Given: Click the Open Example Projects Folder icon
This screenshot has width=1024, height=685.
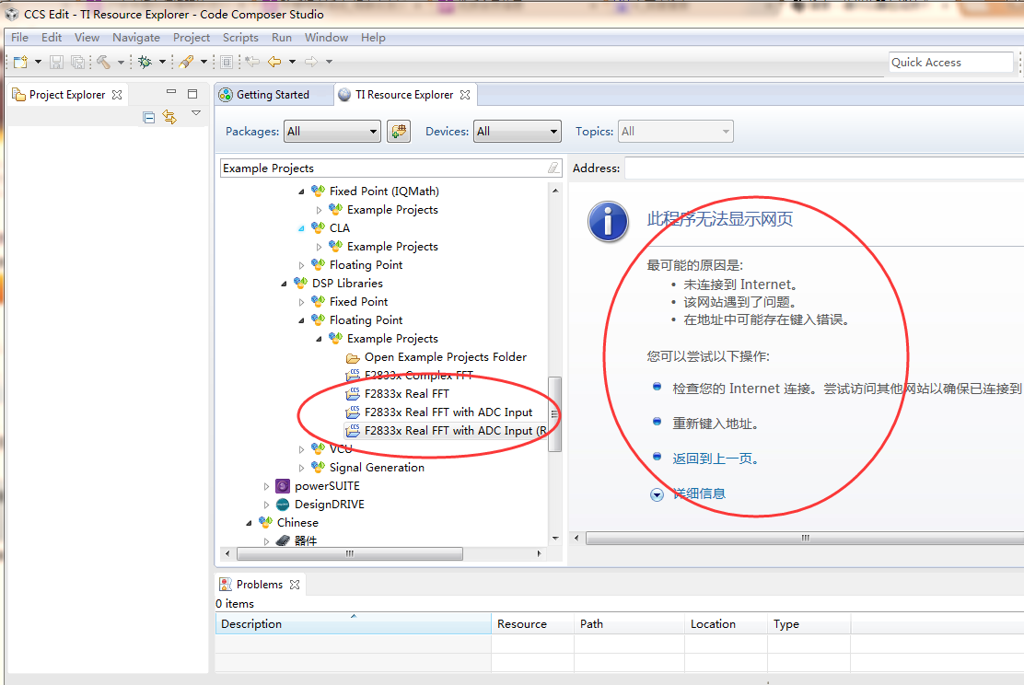Looking at the screenshot, I should pyautogui.click(x=353, y=357).
